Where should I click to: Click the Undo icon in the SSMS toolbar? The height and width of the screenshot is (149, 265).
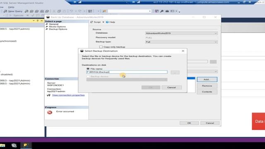[x=72, y=11]
